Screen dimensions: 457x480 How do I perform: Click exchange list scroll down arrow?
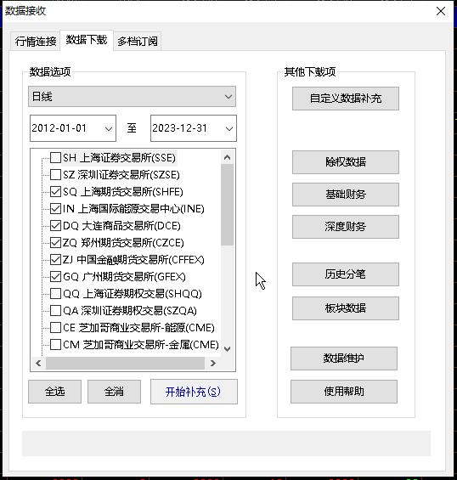227,348
